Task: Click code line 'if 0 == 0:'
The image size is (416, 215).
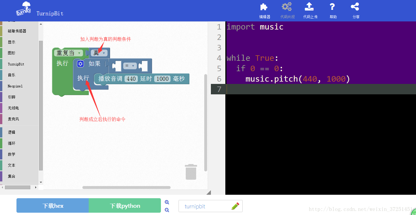Action: pyautogui.click(x=260, y=69)
